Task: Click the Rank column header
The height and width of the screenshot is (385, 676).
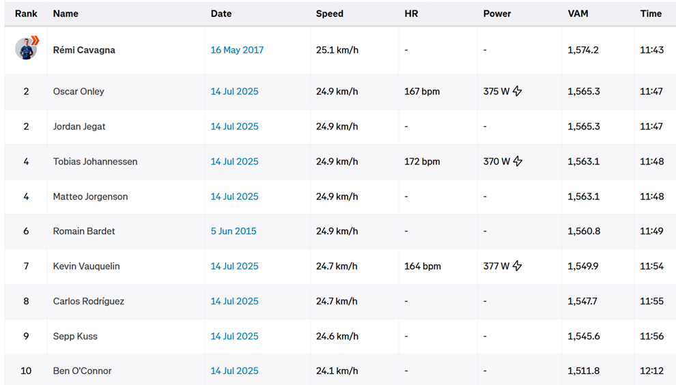Action: pyautogui.click(x=26, y=14)
